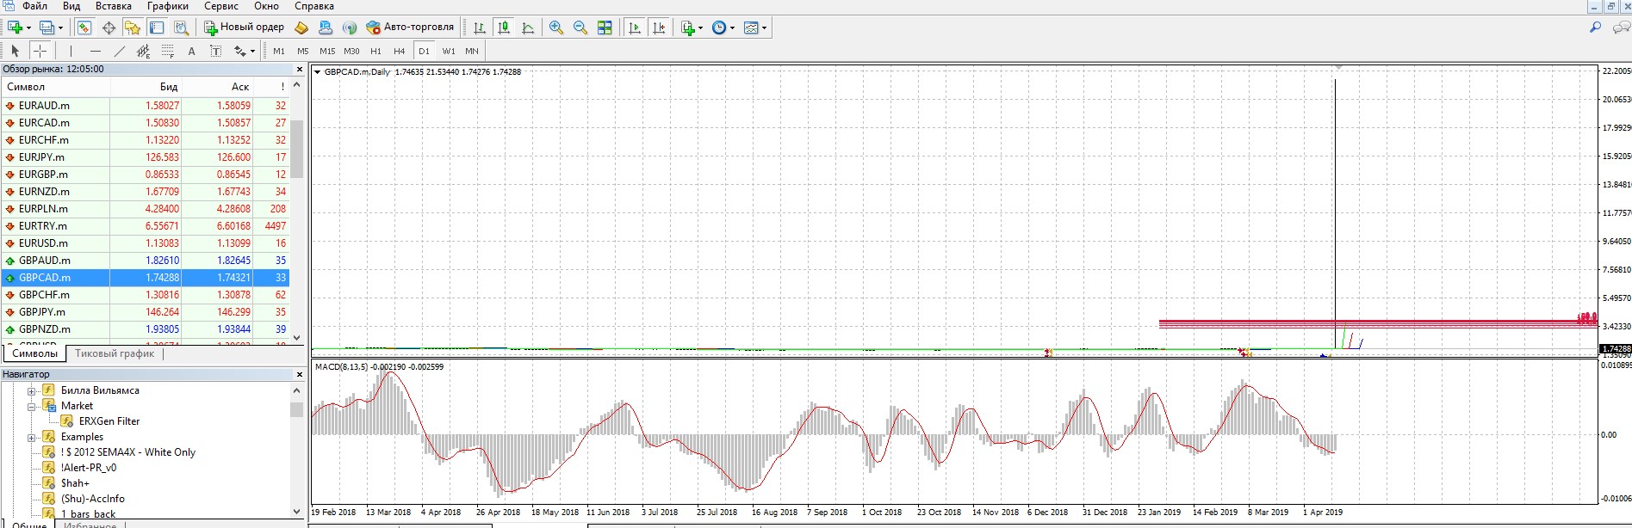The image size is (1632, 528).
Task: Switch chart to line chart mode
Action: [x=528, y=28]
